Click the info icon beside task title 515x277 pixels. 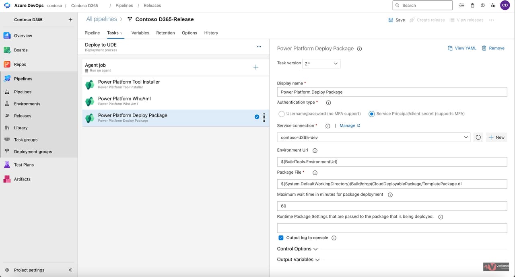click(359, 49)
